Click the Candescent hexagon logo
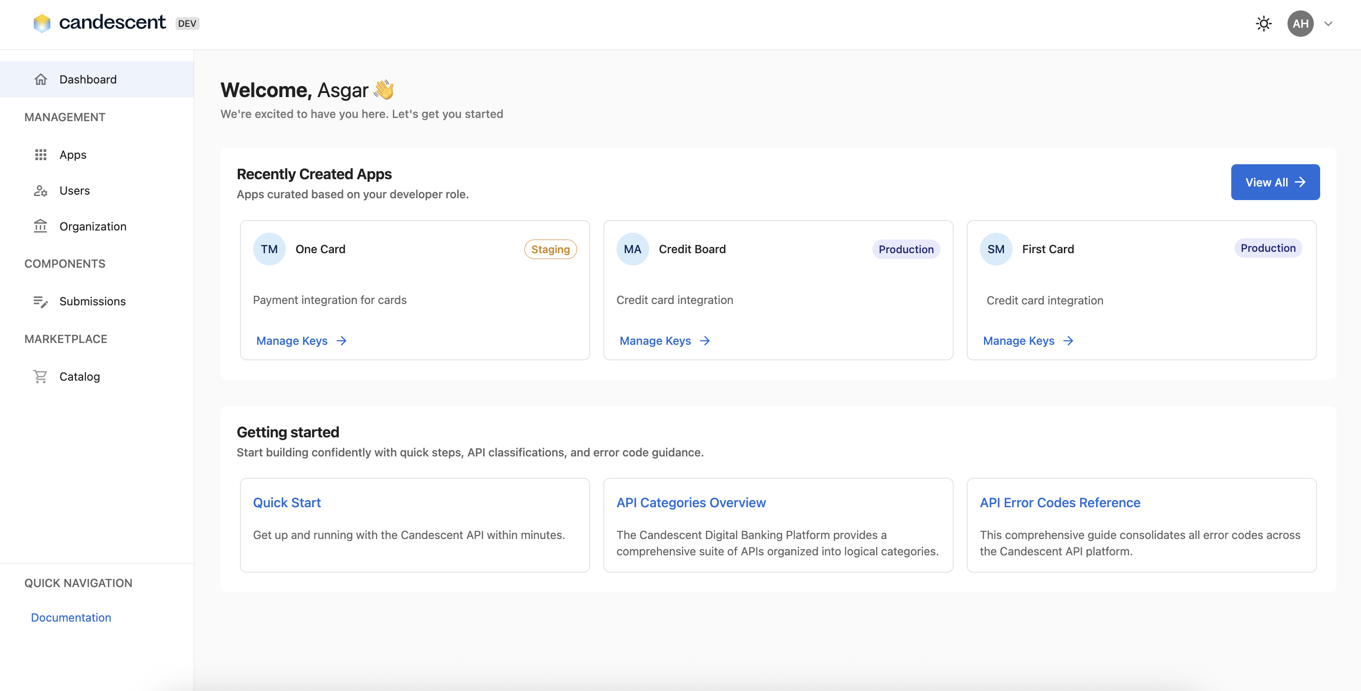The height and width of the screenshot is (691, 1361). click(x=42, y=23)
